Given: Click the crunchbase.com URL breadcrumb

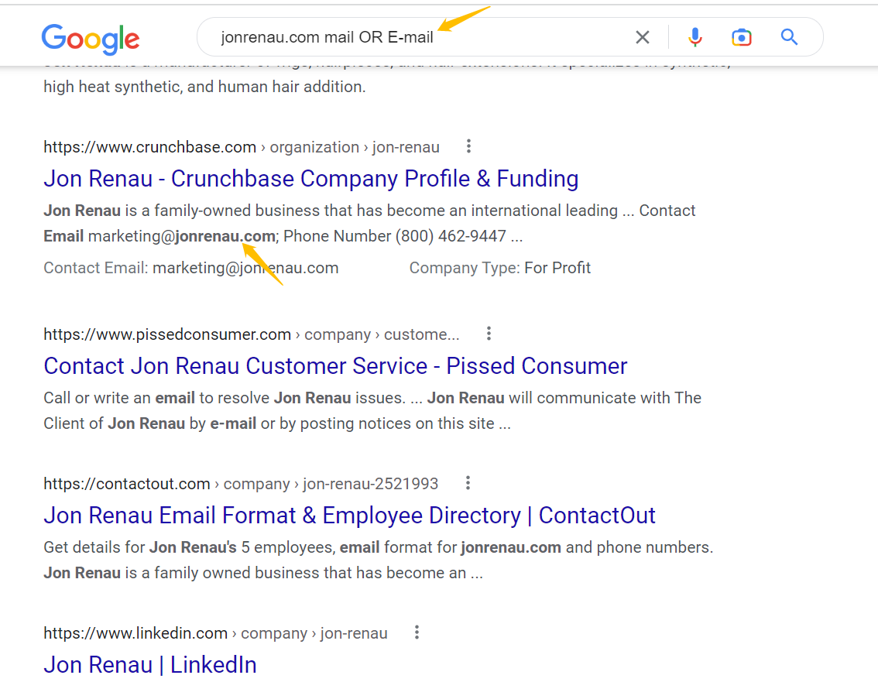Looking at the screenshot, I should pyautogui.click(x=242, y=147).
